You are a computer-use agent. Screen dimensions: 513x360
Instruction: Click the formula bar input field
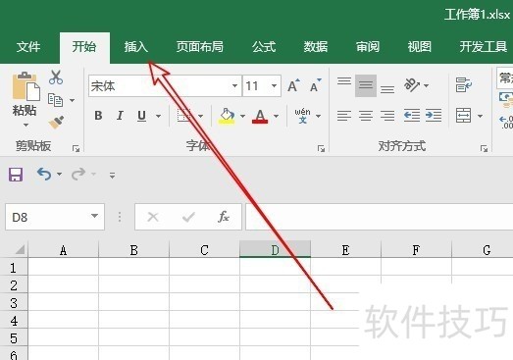(380, 217)
